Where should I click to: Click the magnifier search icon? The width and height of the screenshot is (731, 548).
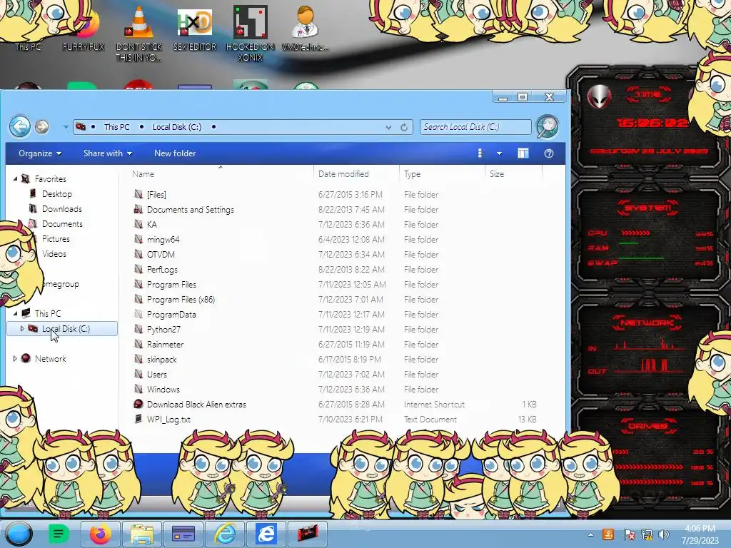pyautogui.click(x=548, y=127)
